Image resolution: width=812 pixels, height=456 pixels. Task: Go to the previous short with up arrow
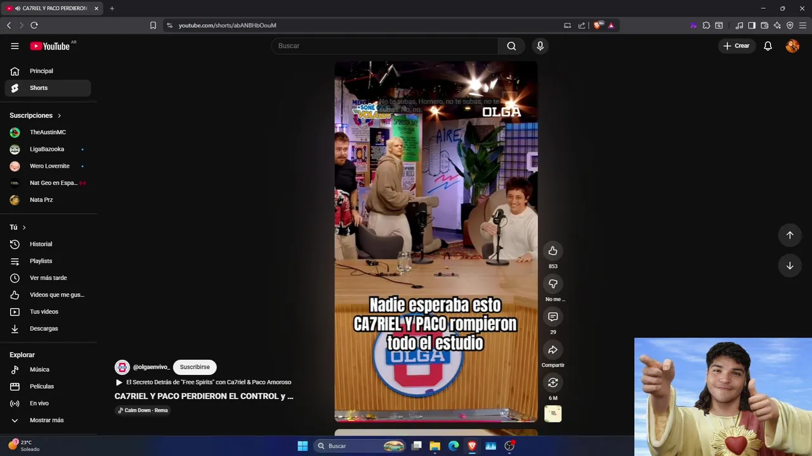(790, 235)
